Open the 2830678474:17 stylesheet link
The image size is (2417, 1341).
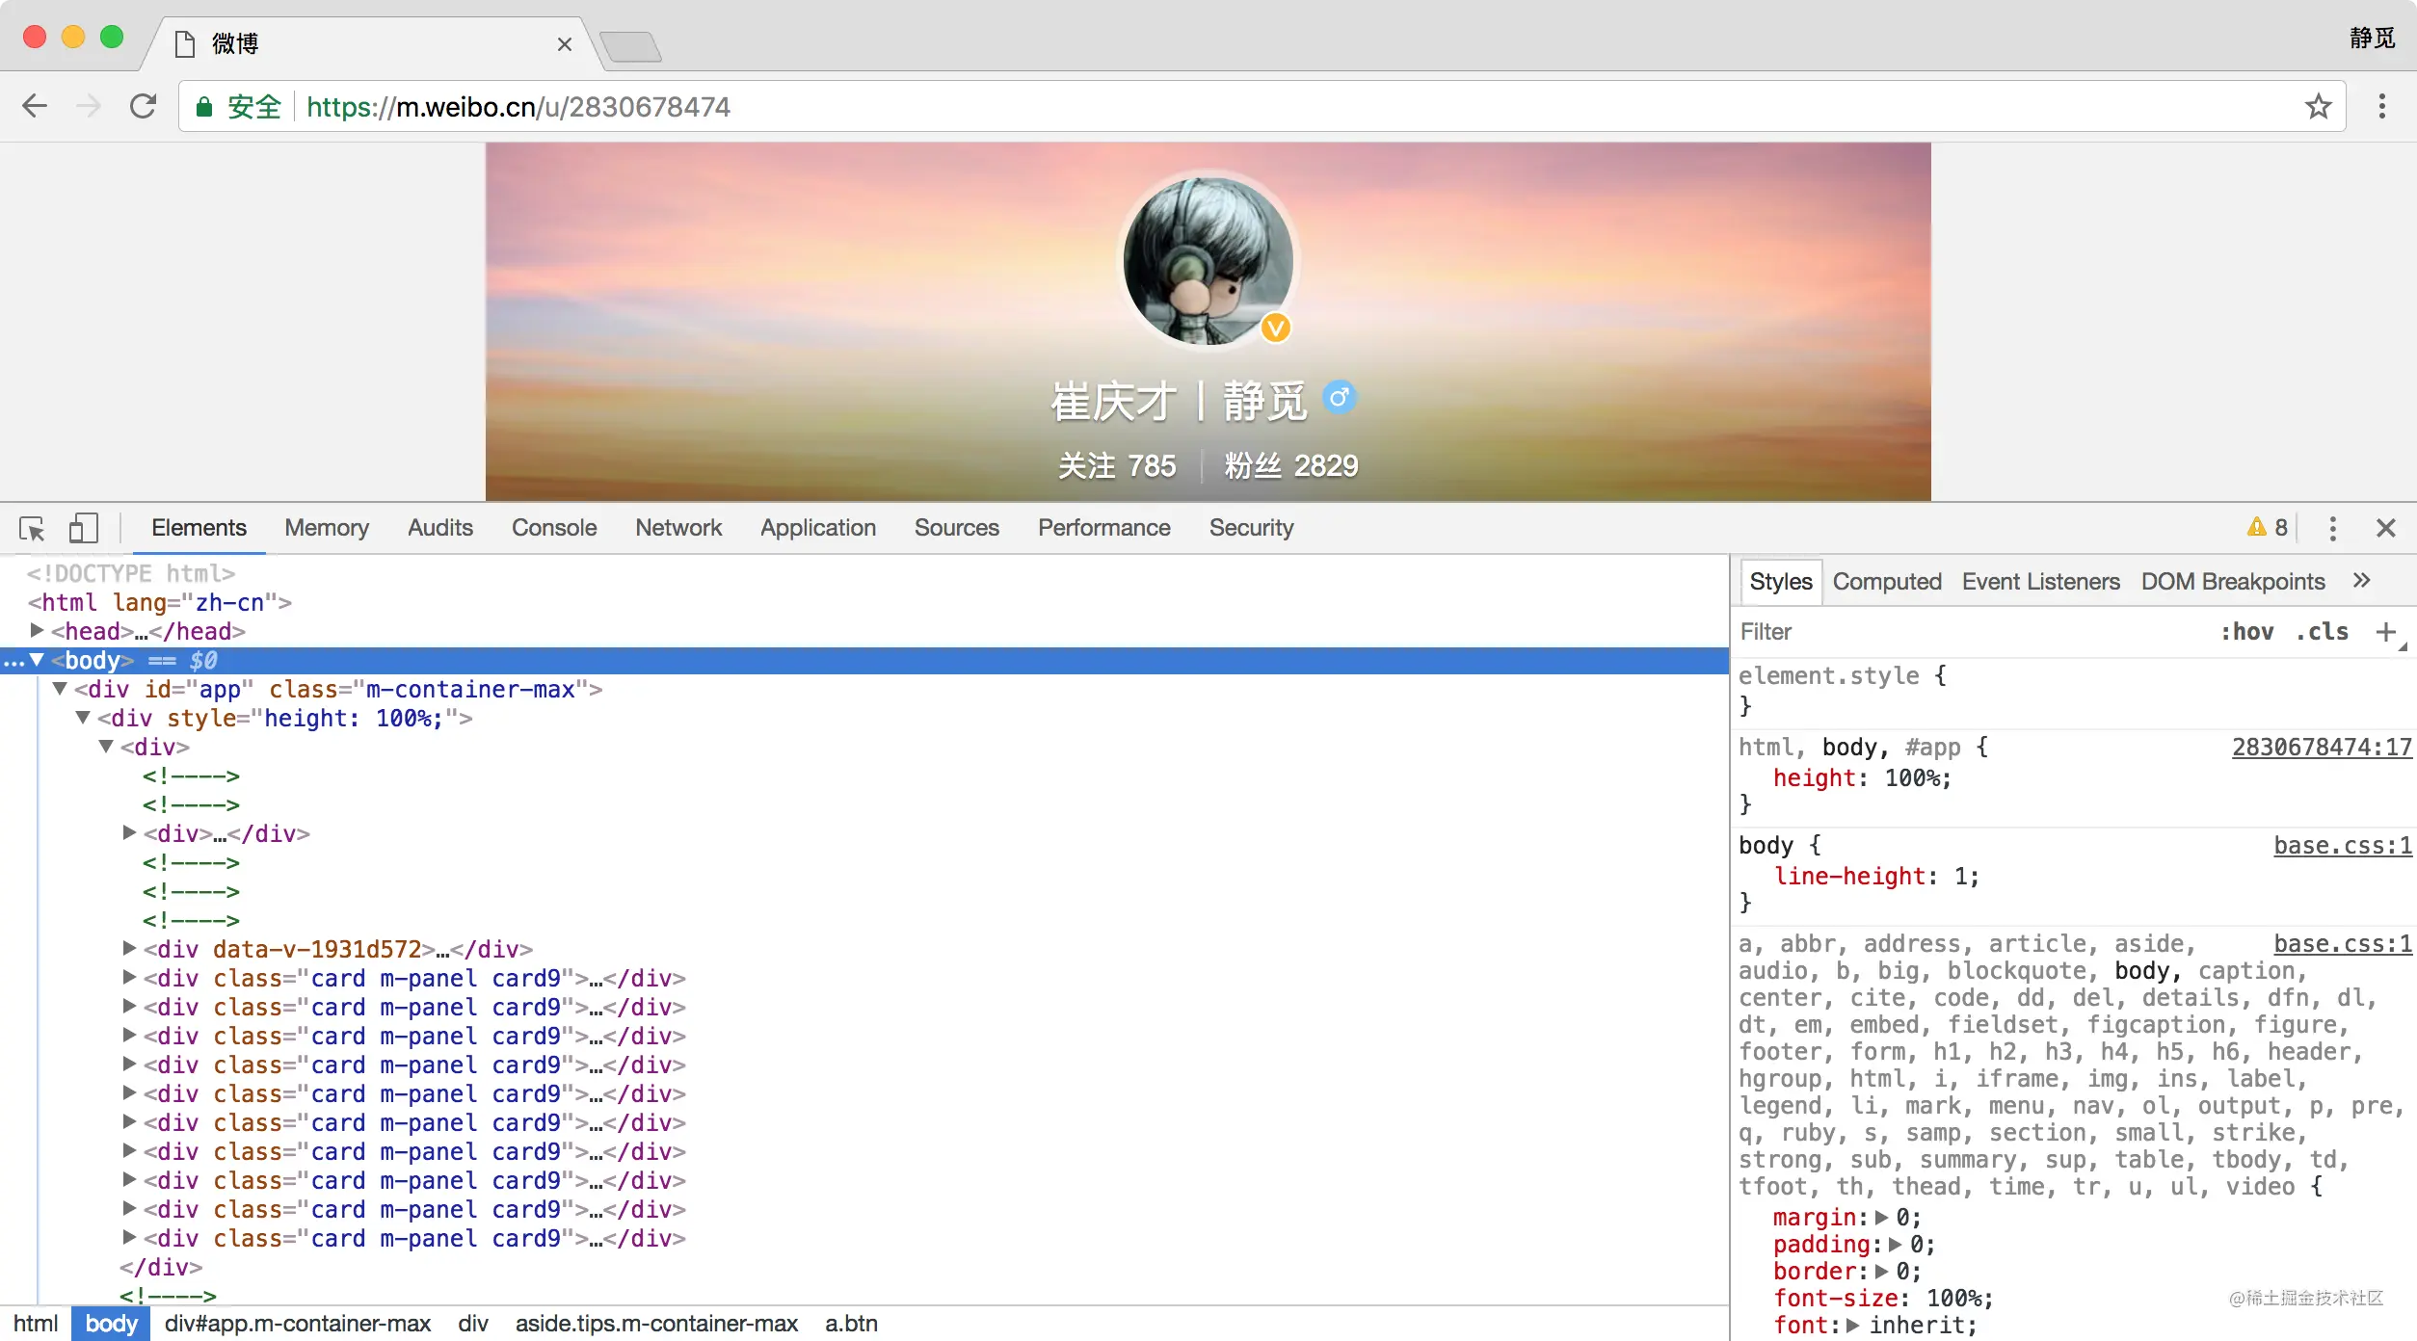pyautogui.click(x=2322, y=748)
